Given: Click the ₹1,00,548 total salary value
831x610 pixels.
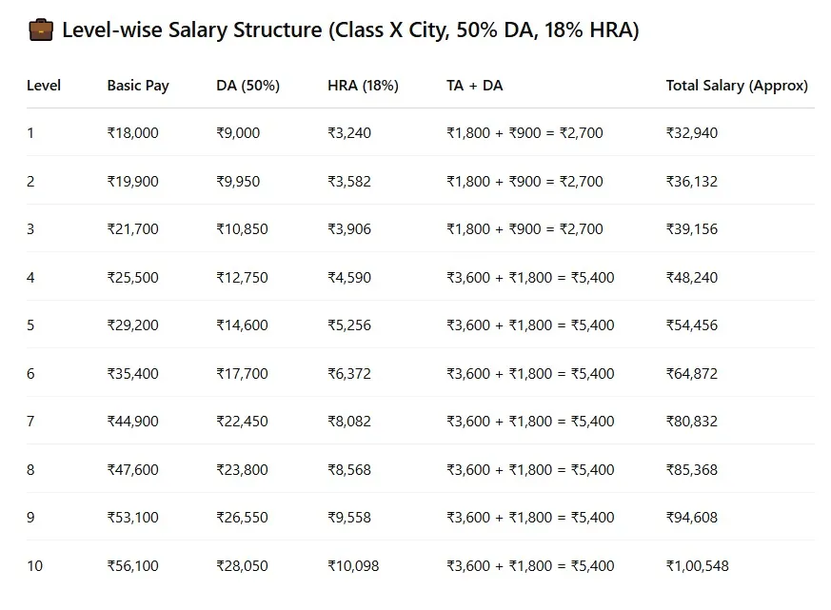Looking at the screenshot, I should (698, 566).
